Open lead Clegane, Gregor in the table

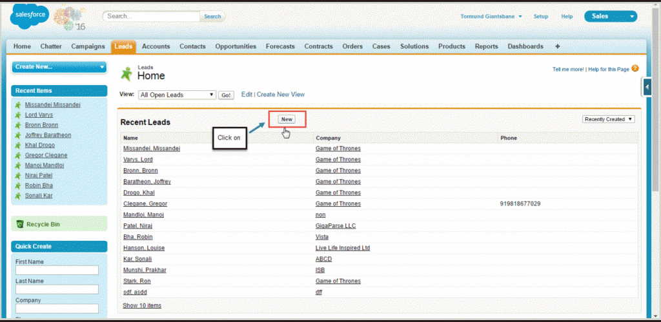pyautogui.click(x=145, y=204)
